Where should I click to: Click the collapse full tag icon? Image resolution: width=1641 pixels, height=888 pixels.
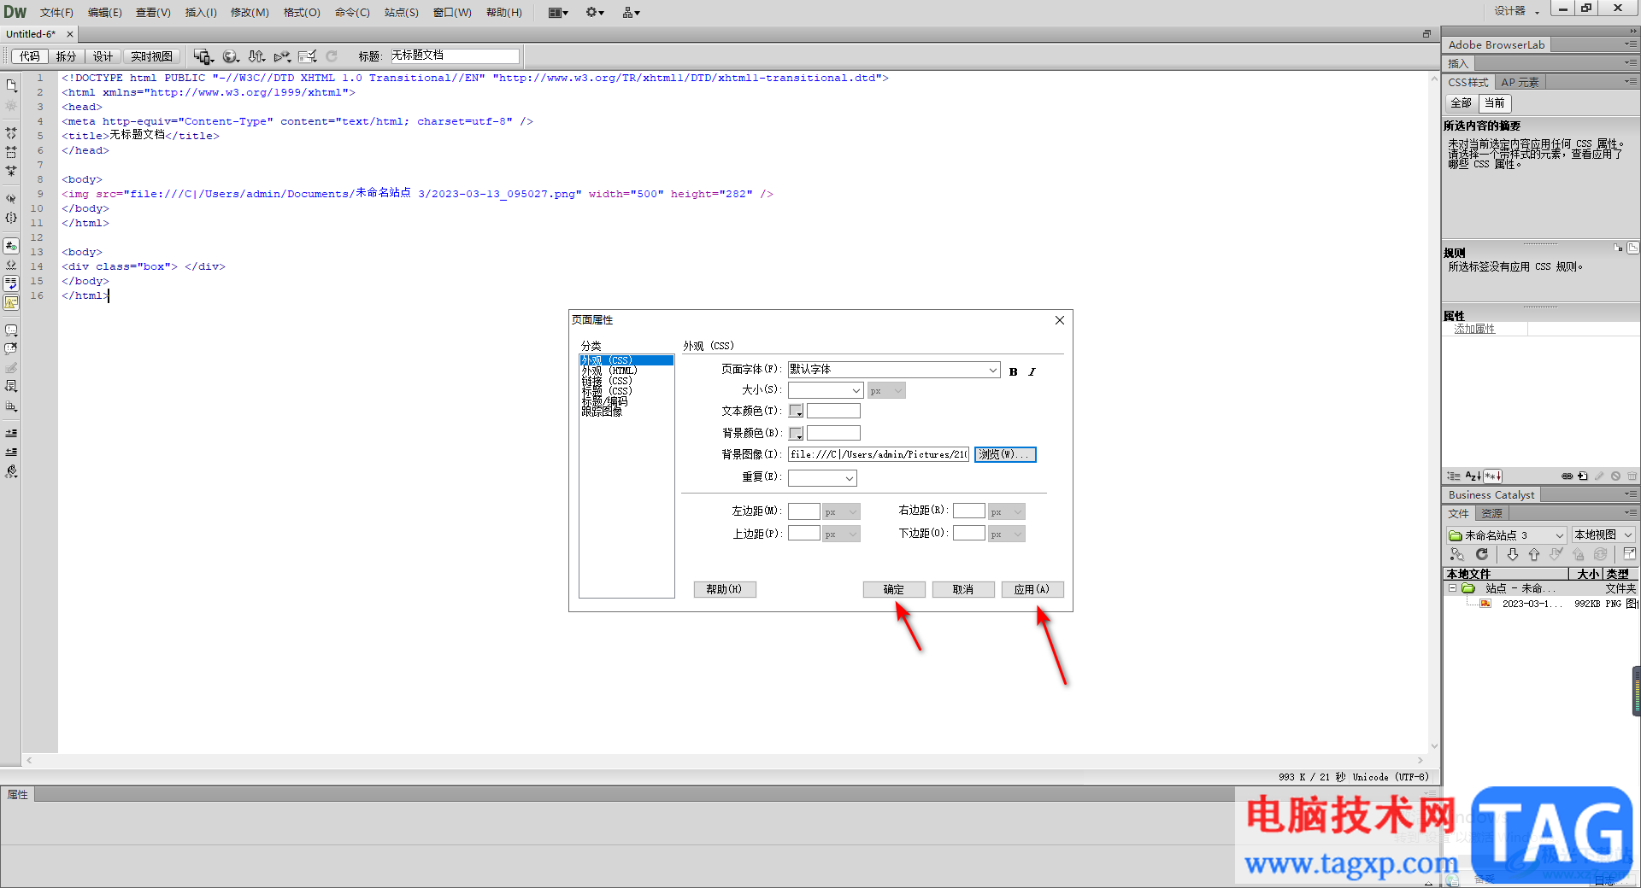pos(11,133)
